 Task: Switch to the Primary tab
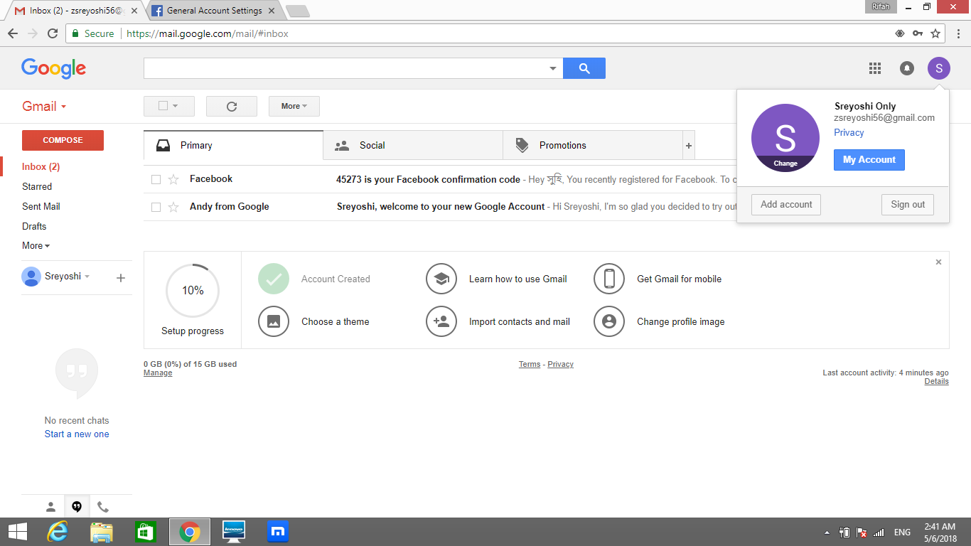[233, 145]
